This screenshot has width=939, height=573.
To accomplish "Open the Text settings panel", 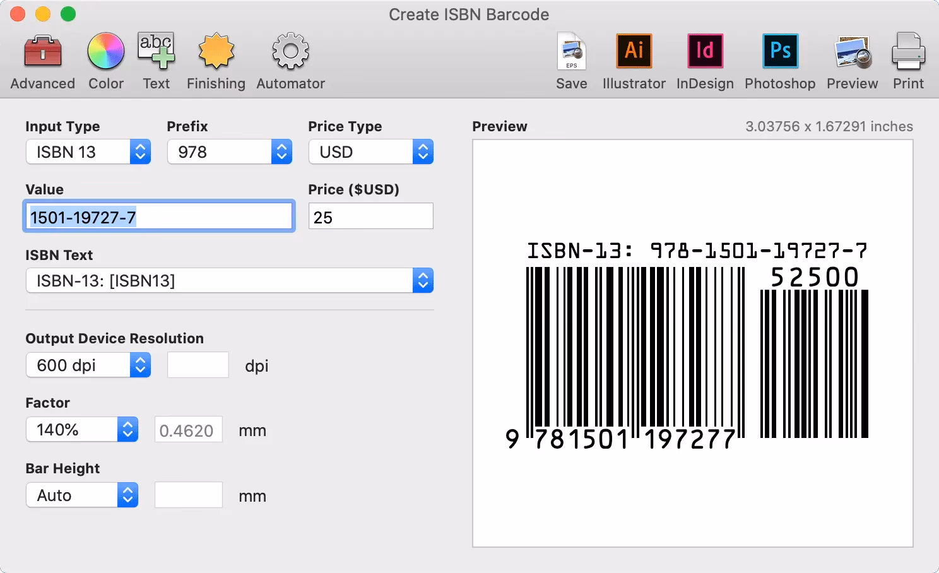I will [x=155, y=60].
